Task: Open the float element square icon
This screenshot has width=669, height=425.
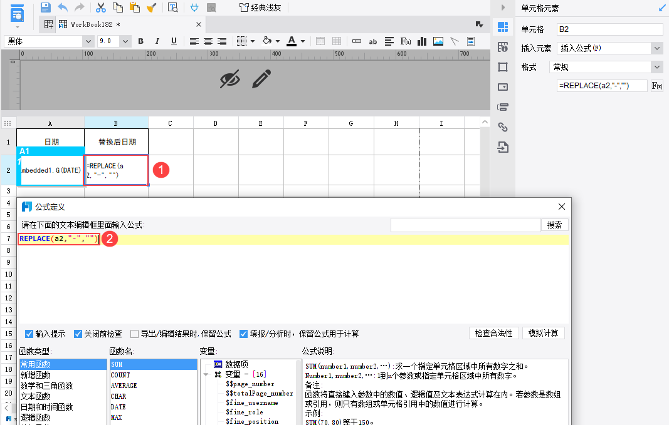Action: (503, 67)
